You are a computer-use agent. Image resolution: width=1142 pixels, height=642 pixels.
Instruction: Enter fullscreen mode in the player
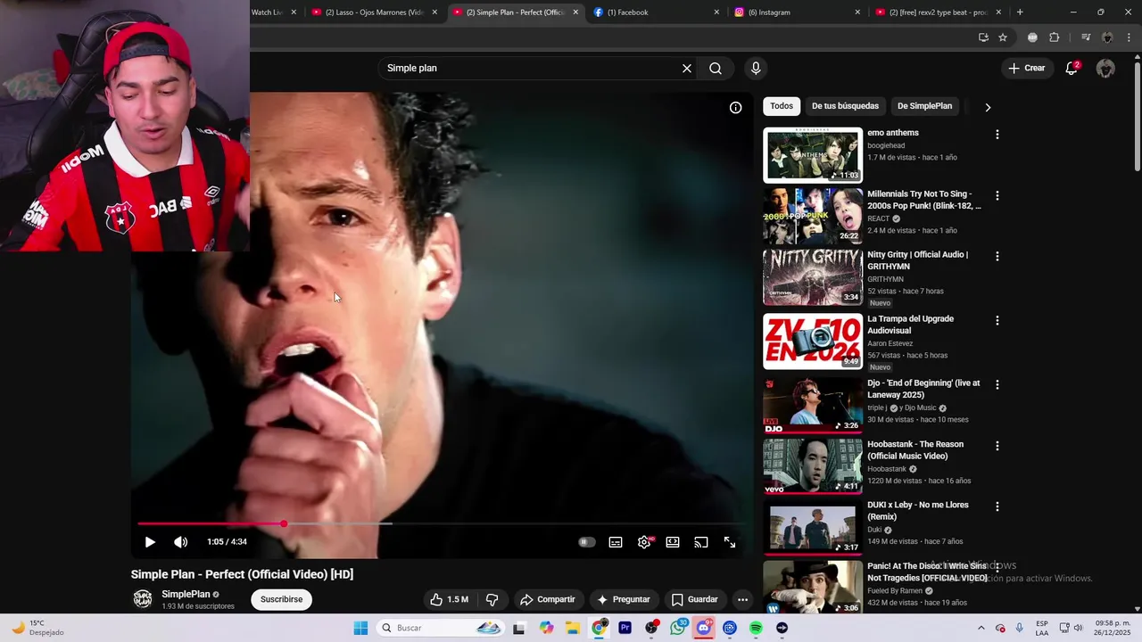pyautogui.click(x=730, y=542)
